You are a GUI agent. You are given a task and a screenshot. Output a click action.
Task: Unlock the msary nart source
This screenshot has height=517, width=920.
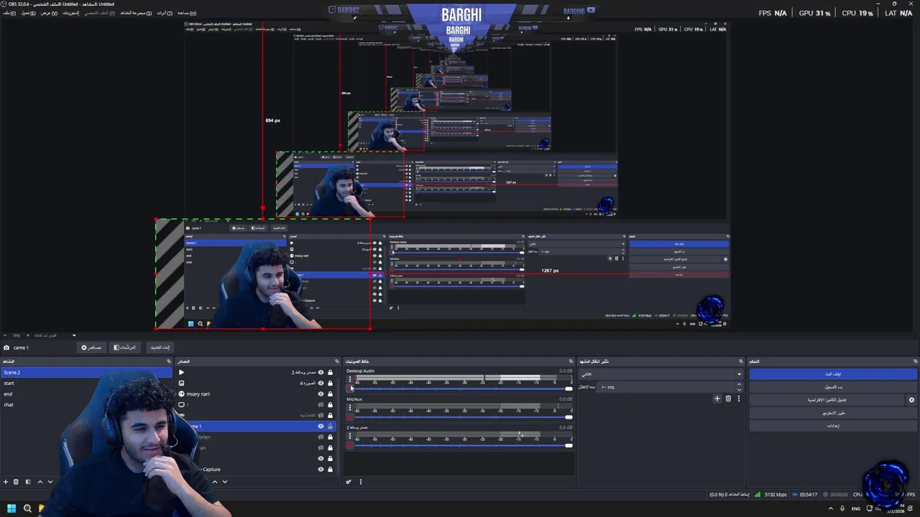point(330,393)
